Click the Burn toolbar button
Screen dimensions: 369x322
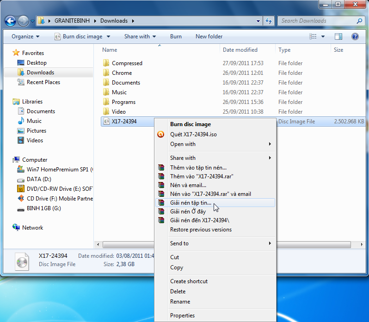176,36
